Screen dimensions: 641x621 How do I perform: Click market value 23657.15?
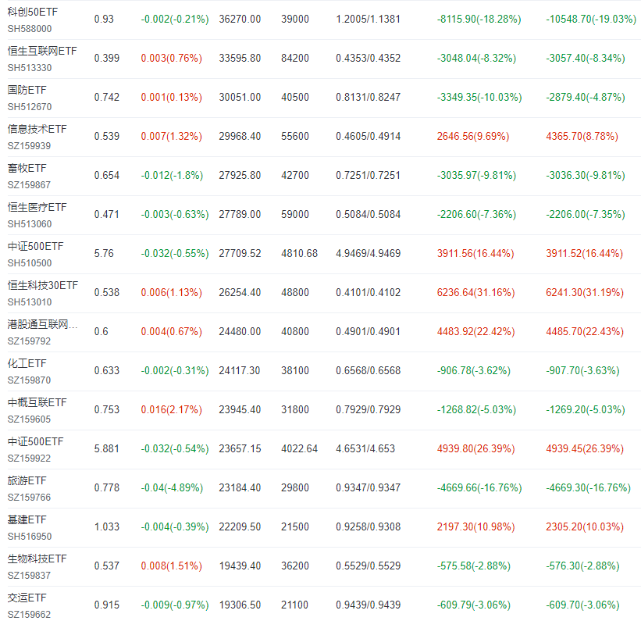tap(240, 449)
